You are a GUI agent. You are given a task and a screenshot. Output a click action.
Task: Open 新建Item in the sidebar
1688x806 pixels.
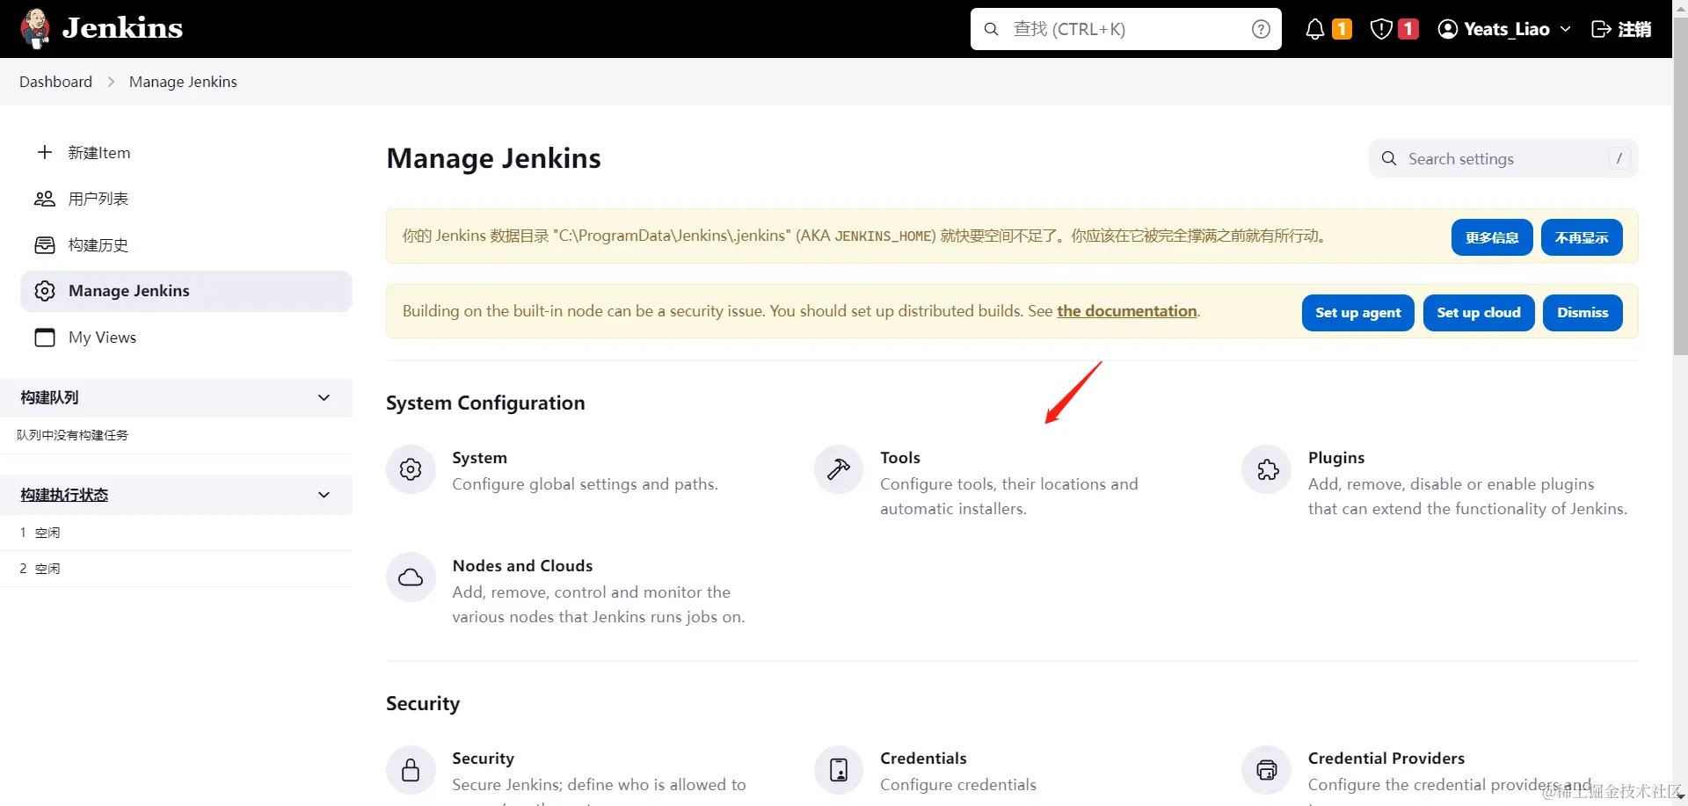(186, 152)
